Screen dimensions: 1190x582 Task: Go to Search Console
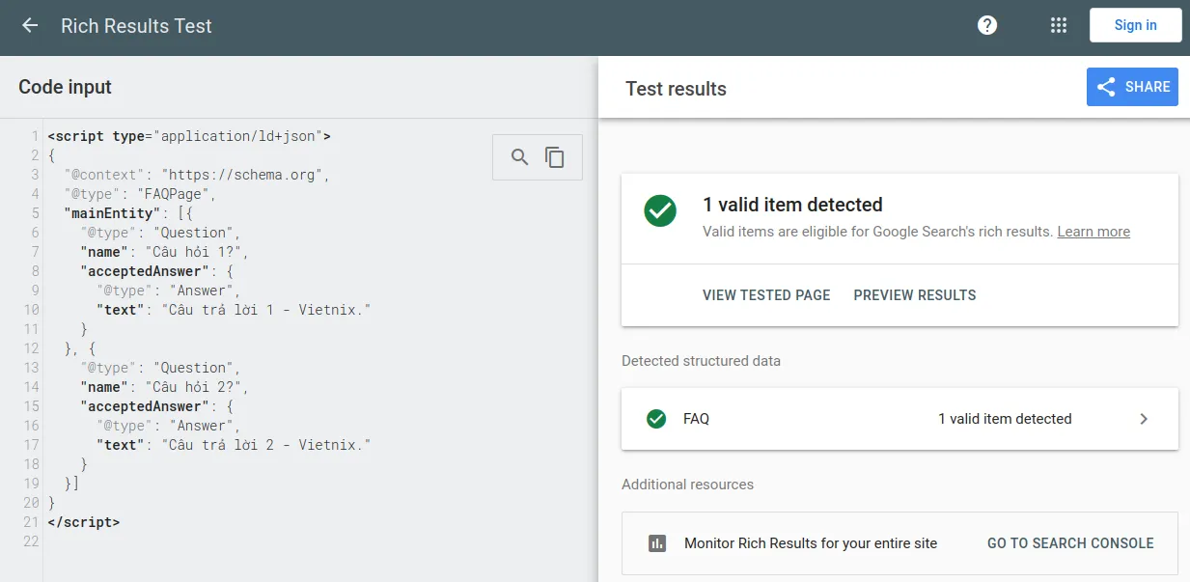click(x=1070, y=543)
